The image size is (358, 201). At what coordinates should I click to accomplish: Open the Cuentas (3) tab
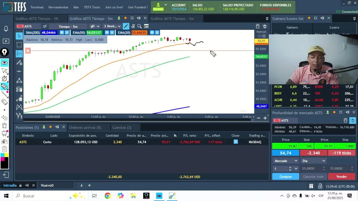pos(122,128)
